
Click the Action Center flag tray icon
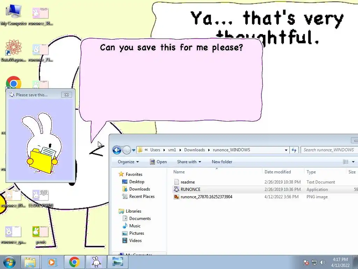coord(306,262)
